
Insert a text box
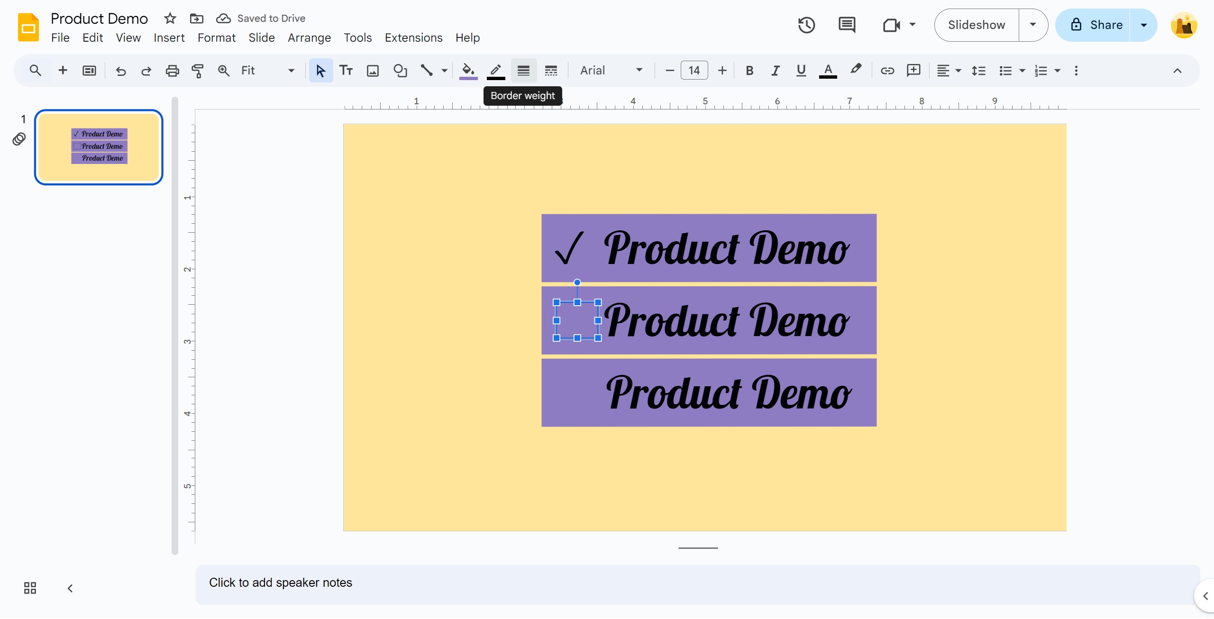click(x=346, y=71)
